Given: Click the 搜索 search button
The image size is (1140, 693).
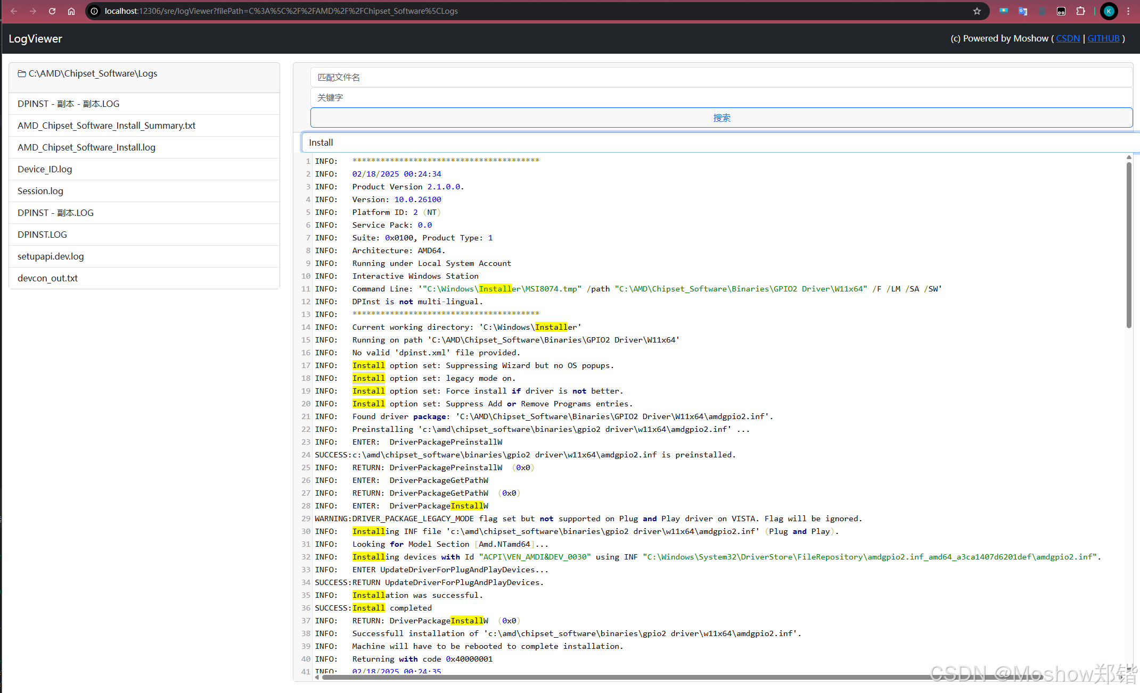Looking at the screenshot, I should coord(721,118).
